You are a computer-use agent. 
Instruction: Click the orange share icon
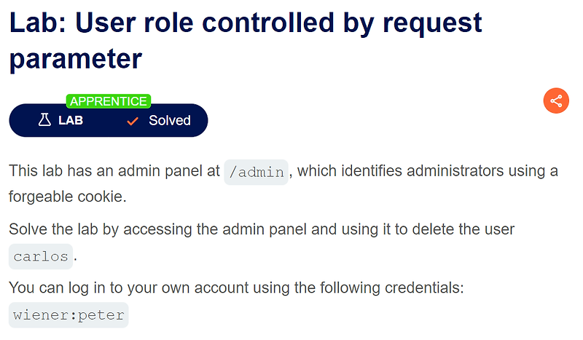pos(556,100)
